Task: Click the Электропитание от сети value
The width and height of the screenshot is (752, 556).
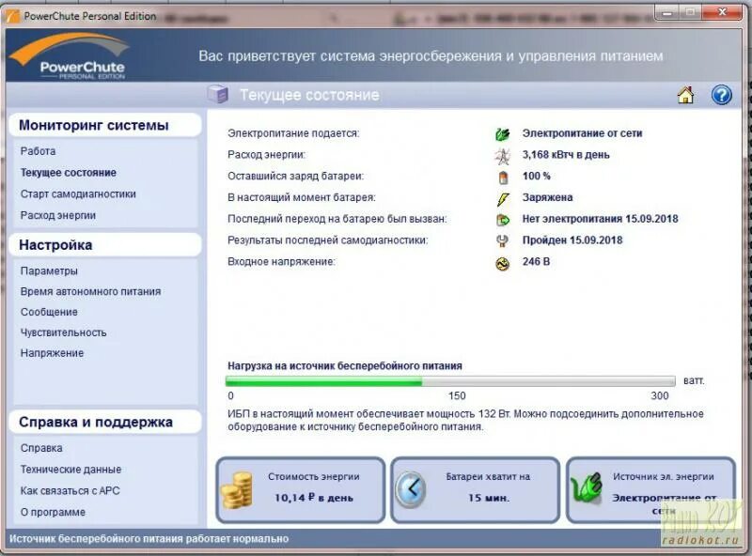Action: (x=582, y=133)
